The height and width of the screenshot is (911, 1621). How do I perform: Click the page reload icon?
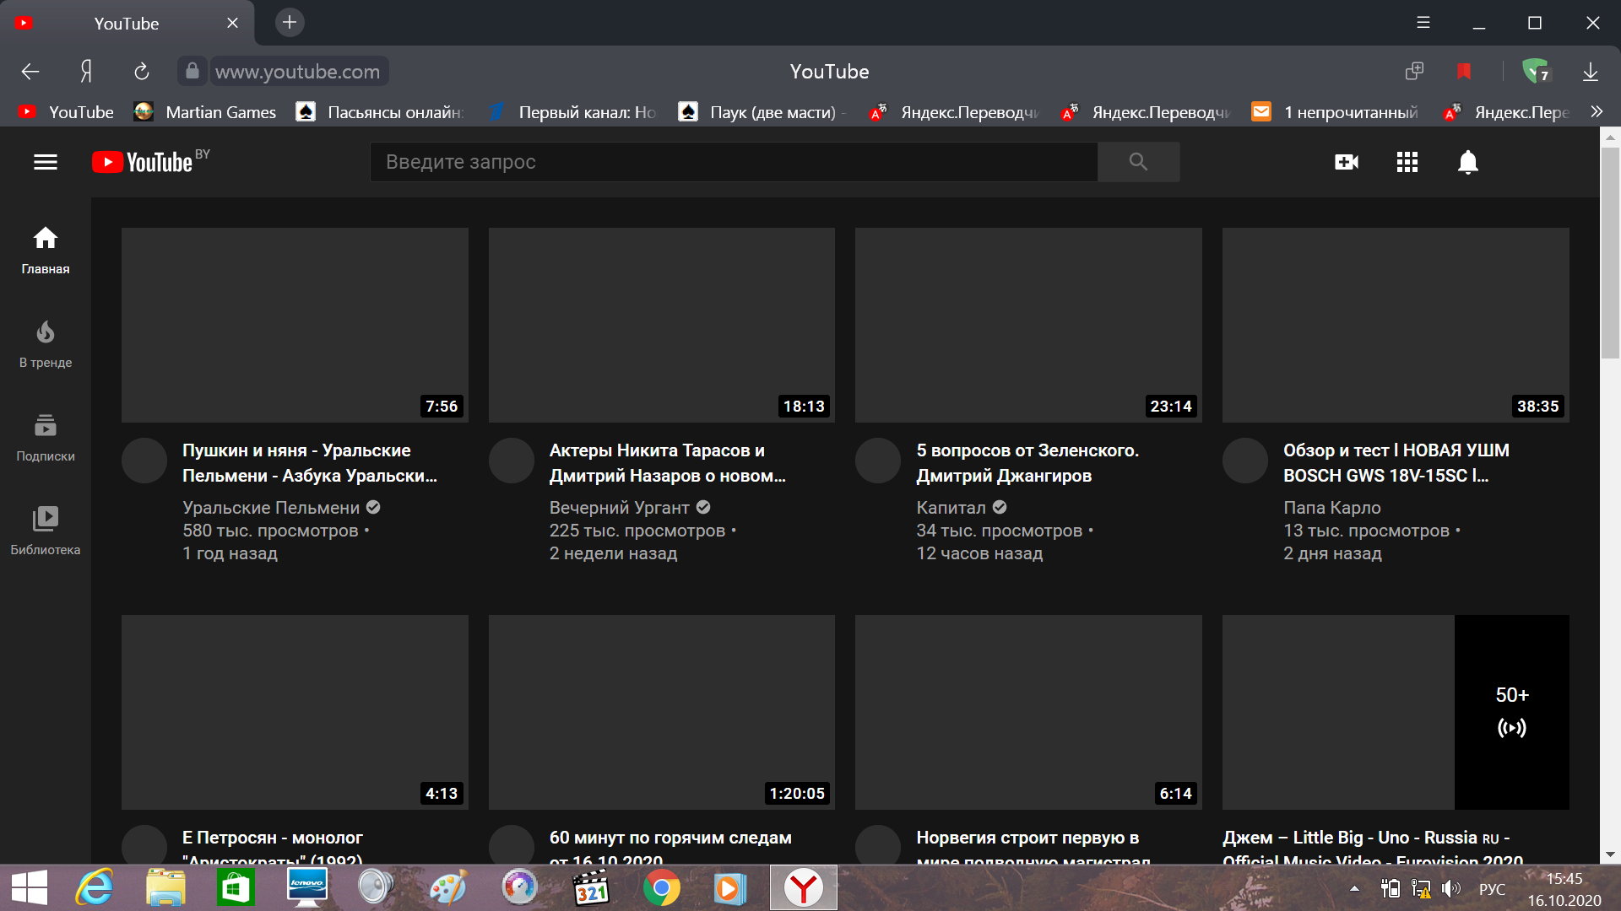(x=141, y=71)
